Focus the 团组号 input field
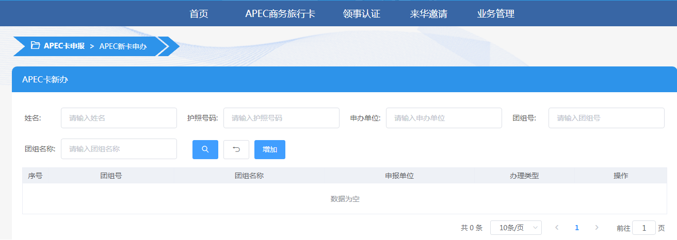 pos(606,118)
